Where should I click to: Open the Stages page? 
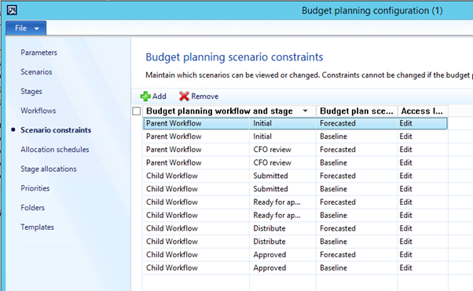point(31,91)
